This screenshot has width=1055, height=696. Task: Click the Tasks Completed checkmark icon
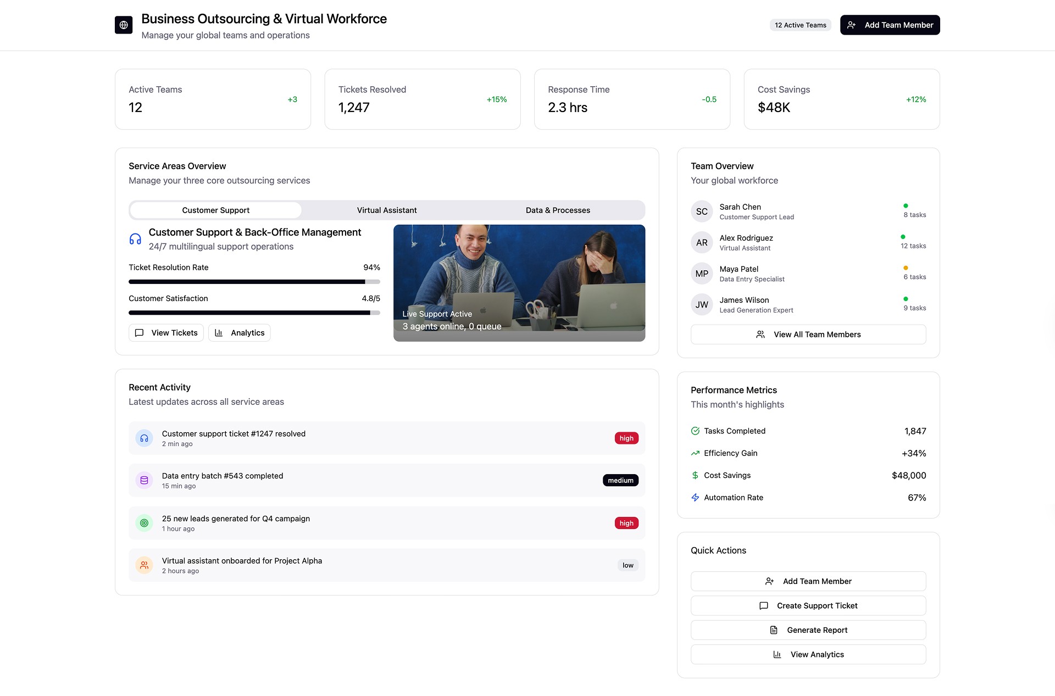(x=695, y=431)
